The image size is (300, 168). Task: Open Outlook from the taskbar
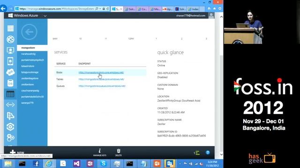[170, 164]
